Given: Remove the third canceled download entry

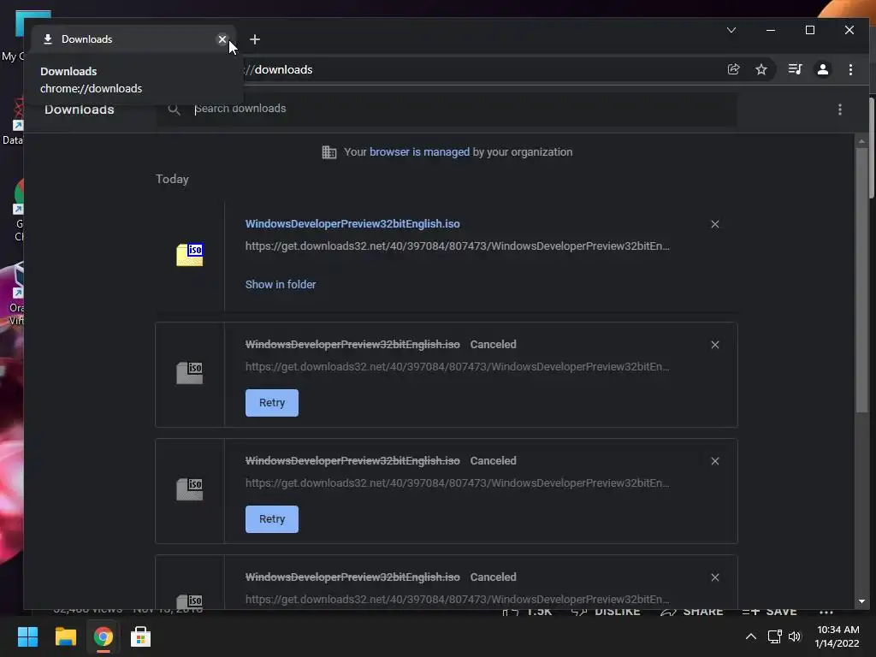Looking at the screenshot, I should click(714, 577).
